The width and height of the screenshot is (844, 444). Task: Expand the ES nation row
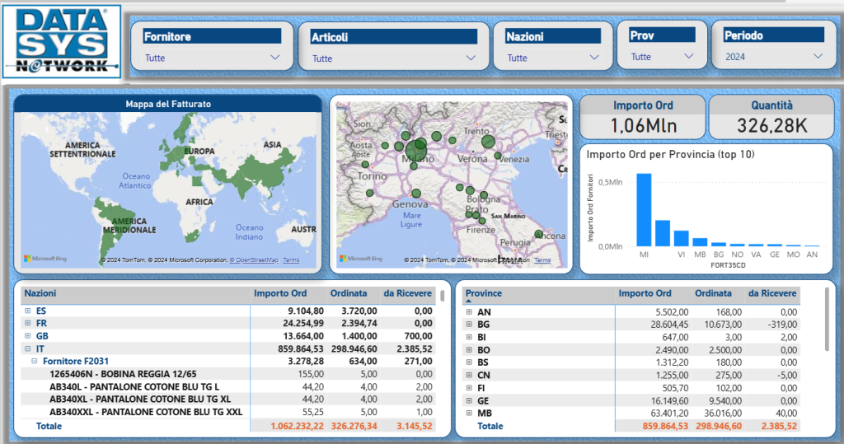[28, 311]
